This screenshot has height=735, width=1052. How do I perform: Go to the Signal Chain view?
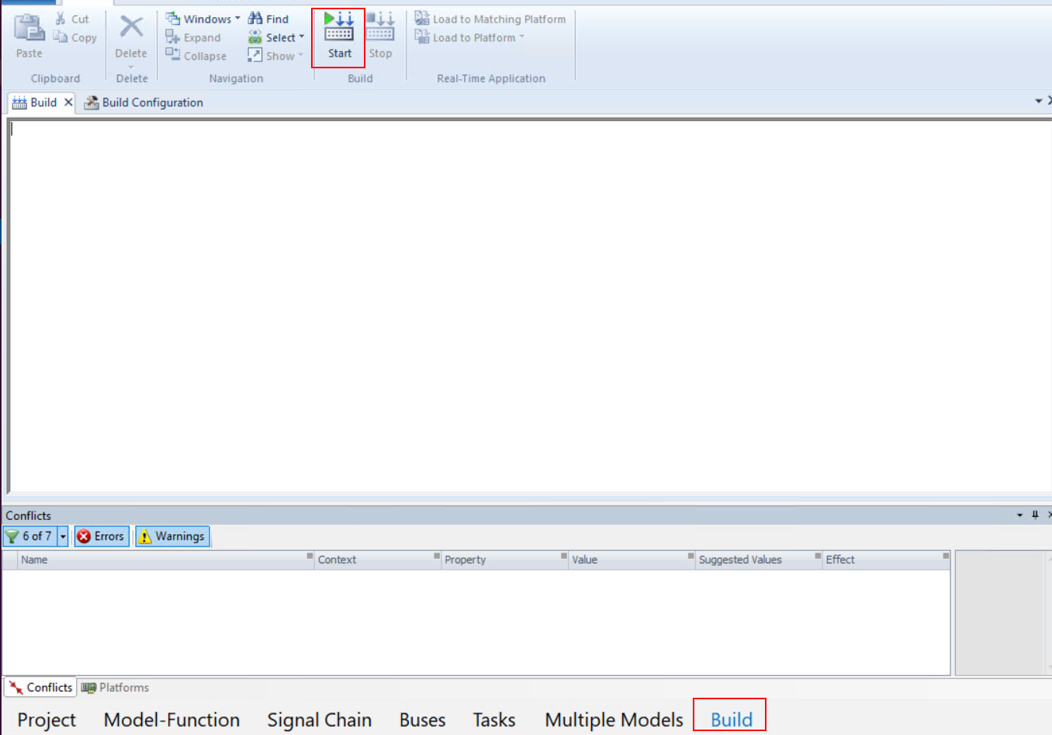(319, 719)
